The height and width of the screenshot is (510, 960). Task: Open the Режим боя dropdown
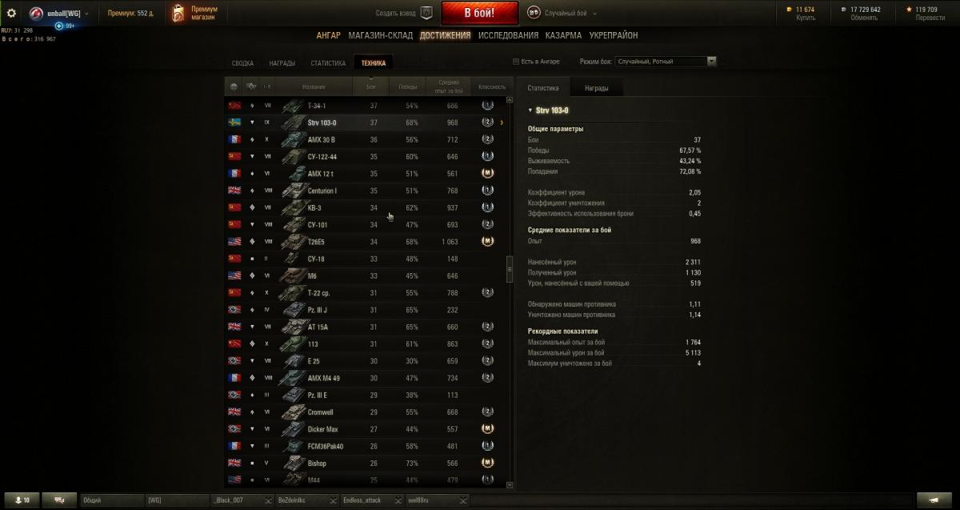click(x=666, y=61)
